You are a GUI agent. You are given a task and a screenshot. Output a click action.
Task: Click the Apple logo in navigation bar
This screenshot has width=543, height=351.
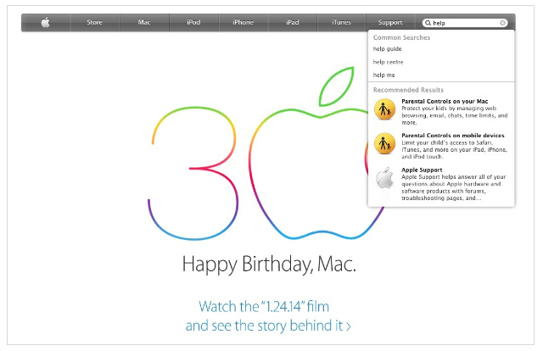45,23
